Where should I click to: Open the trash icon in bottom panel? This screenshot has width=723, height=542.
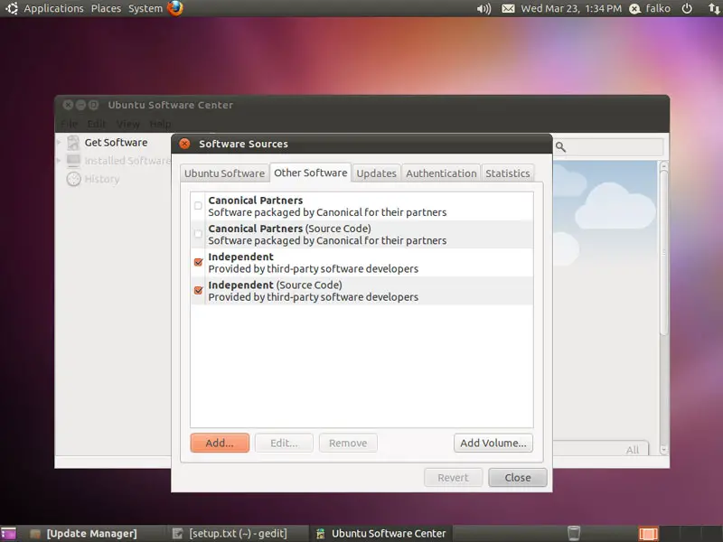574,533
